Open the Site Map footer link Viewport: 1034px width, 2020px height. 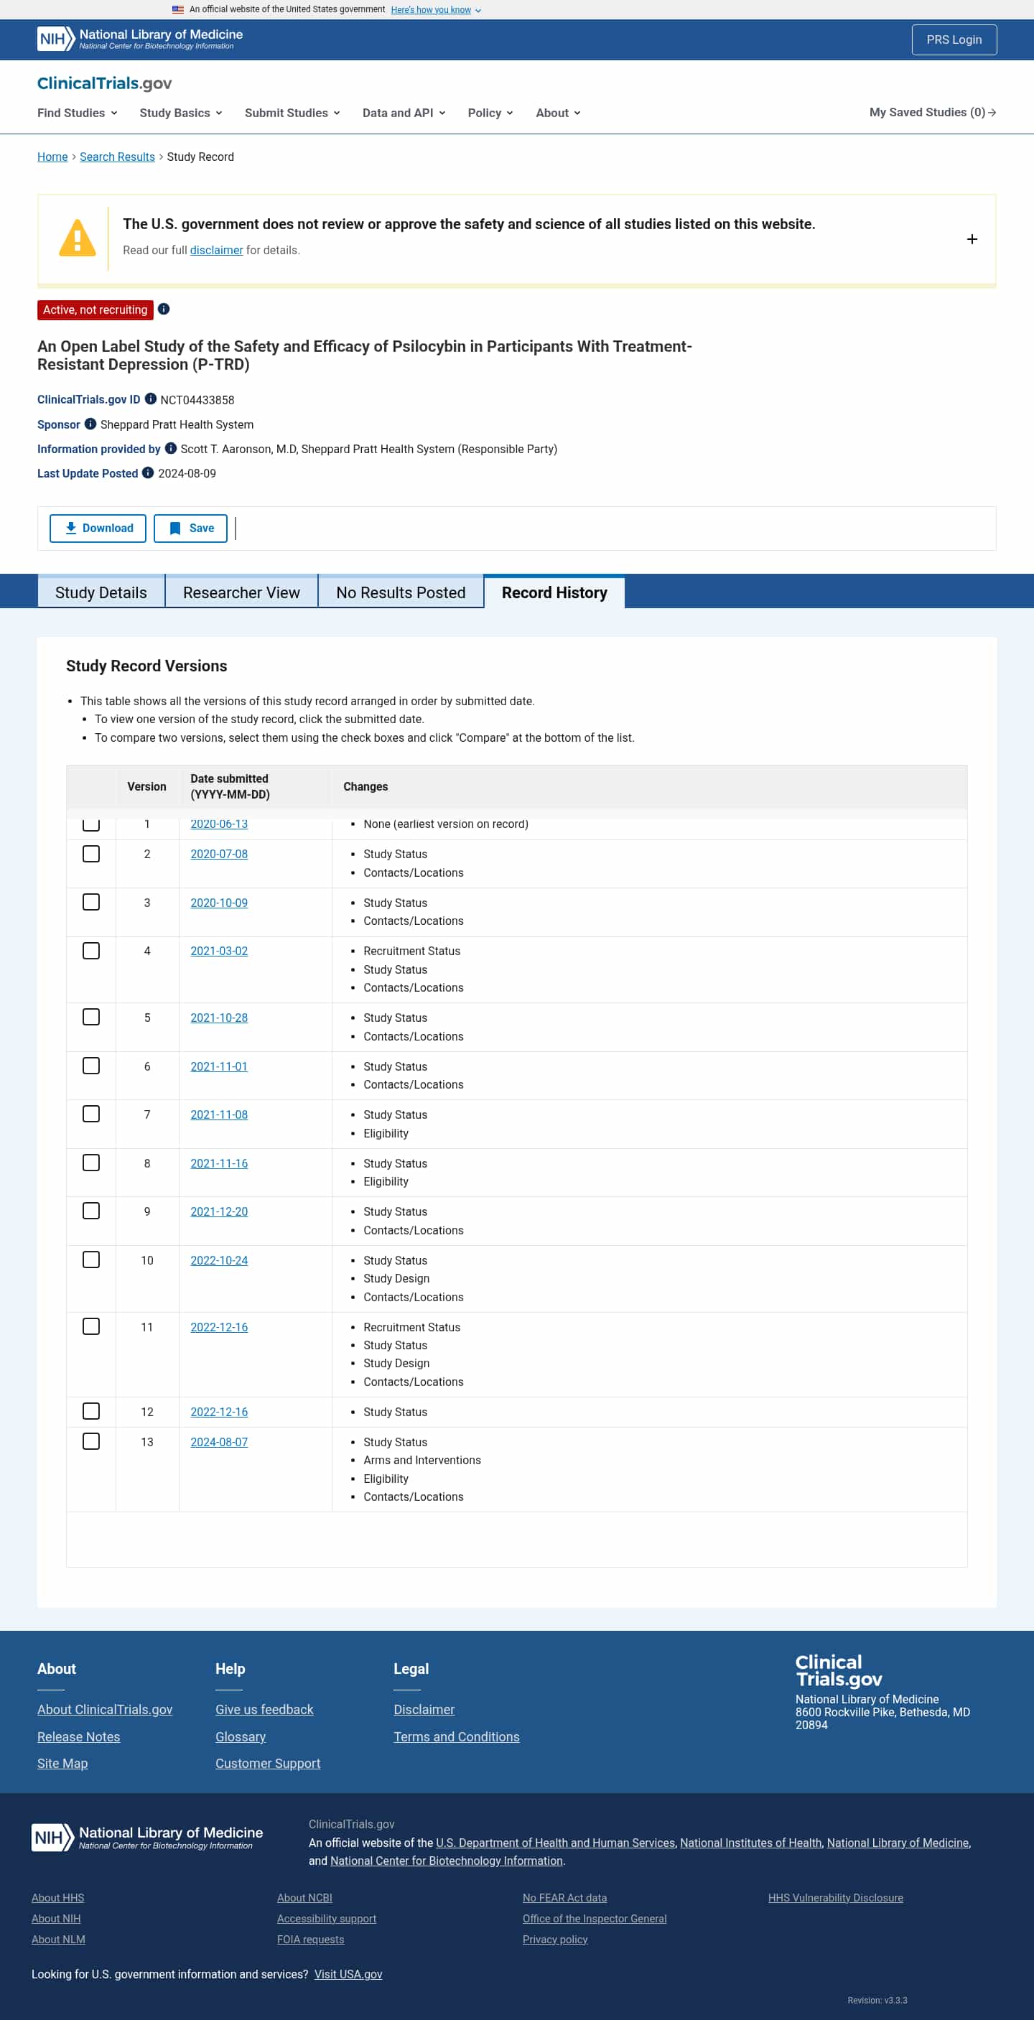62,1763
